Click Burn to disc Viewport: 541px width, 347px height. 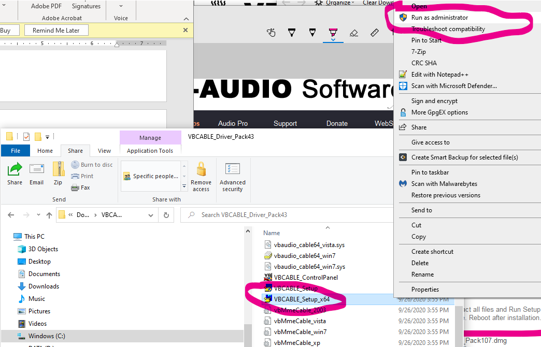(x=92, y=165)
